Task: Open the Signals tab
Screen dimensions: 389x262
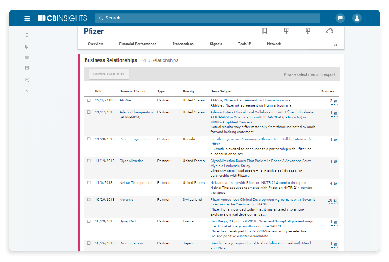Action: [x=216, y=44]
